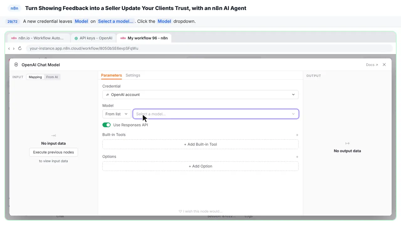The image size is (401, 225).
Task: Click the plus icon beside Options
Action: point(297,157)
